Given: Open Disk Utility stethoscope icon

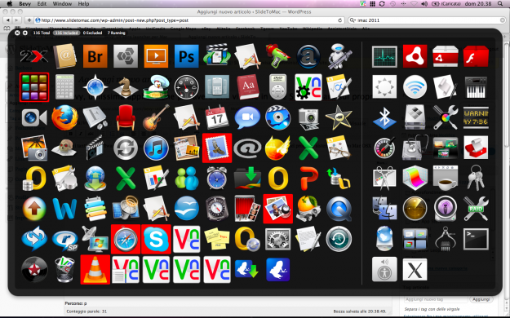Looking at the screenshot, I should point(415,148).
